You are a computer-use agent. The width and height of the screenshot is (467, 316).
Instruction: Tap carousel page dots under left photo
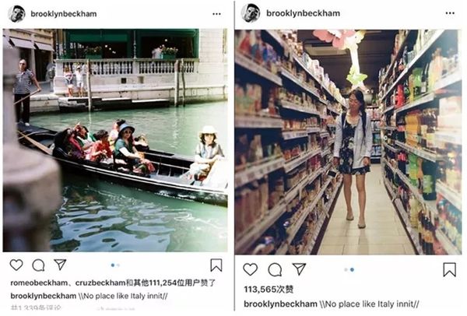click(x=115, y=265)
